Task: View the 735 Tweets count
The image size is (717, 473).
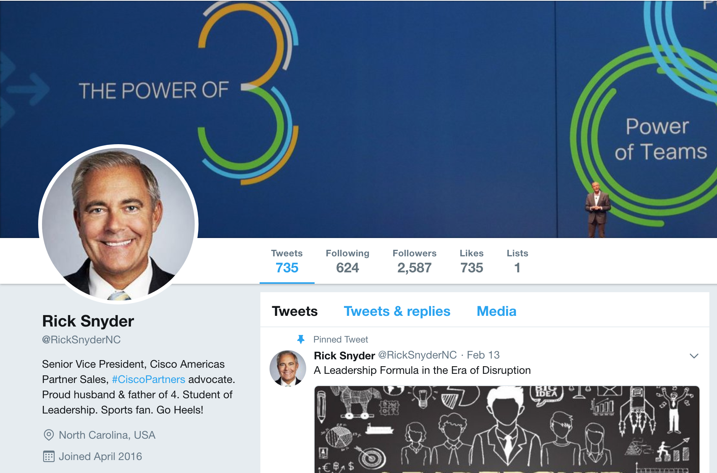Action: (x=287, y=262)
